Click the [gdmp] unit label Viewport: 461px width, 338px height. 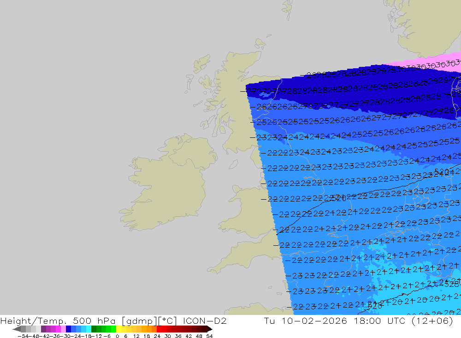tap(139, 321)
